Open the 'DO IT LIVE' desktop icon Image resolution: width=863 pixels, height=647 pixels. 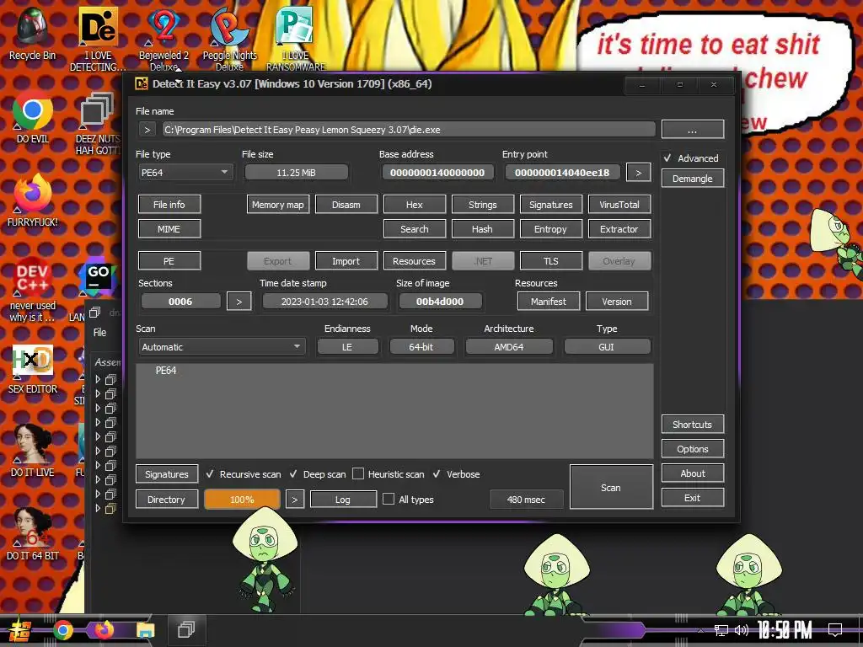[x=32, y=452]
